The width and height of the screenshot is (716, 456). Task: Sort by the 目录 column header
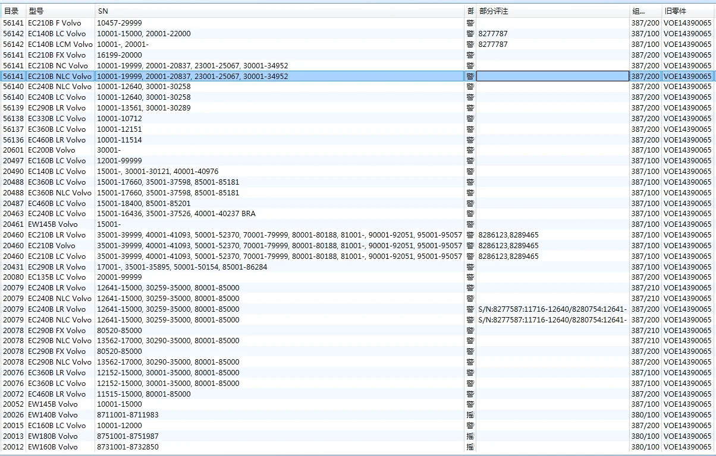pyautogui.click(x=11, y=11)
